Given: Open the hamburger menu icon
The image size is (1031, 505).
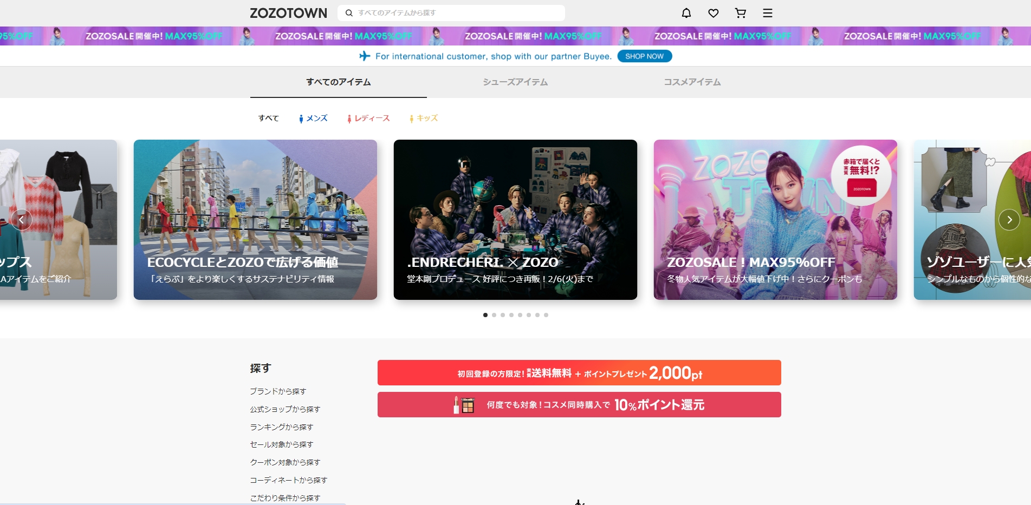Looking at the screenshot, I should click(x=768, y=13).
